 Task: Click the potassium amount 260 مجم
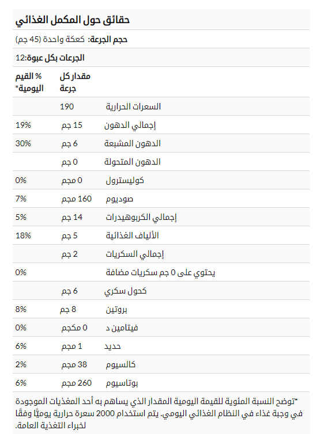pos(77,383)
